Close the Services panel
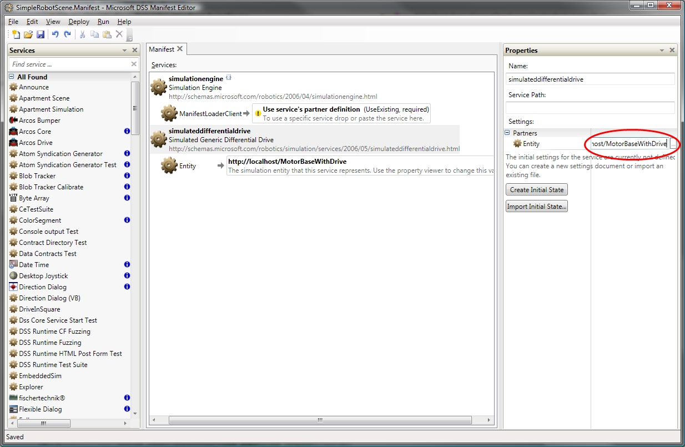Screen dimensions: 685x447 (x=135, y=51)
